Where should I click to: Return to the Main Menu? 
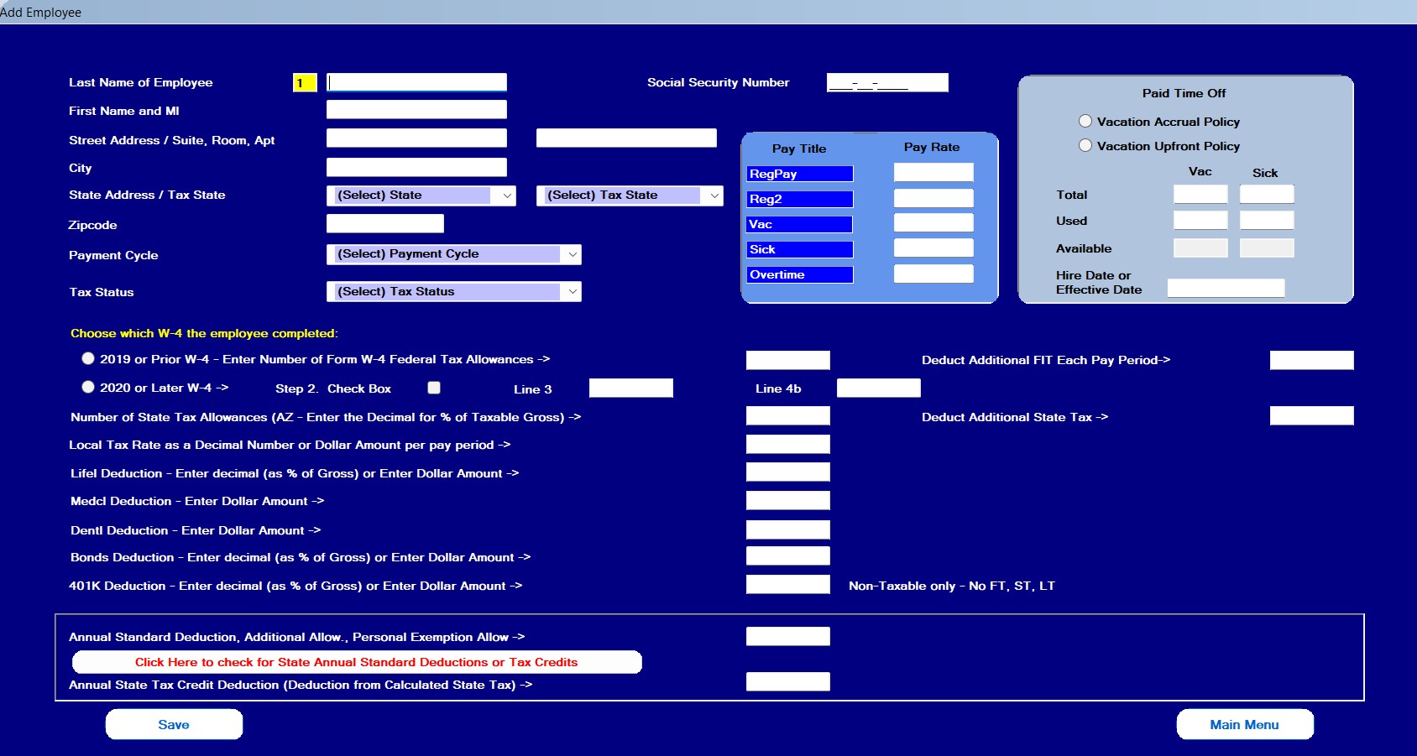click(1244, 724)
